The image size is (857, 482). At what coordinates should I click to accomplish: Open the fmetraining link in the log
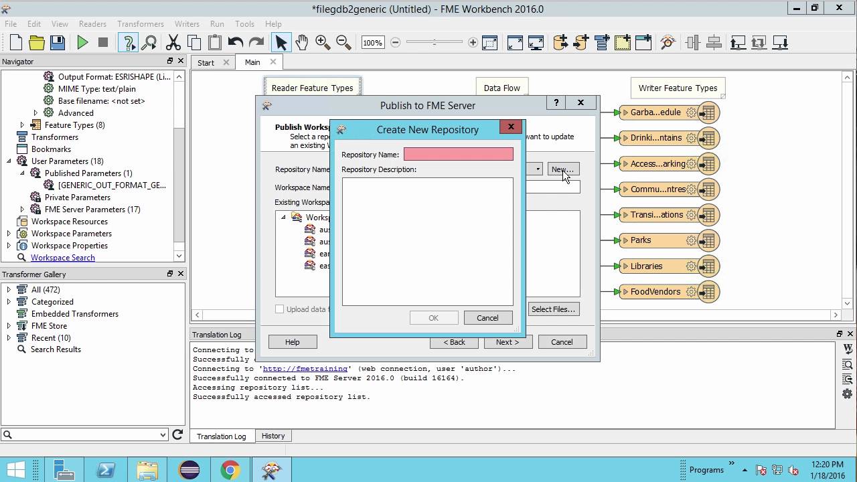point(305,369)
